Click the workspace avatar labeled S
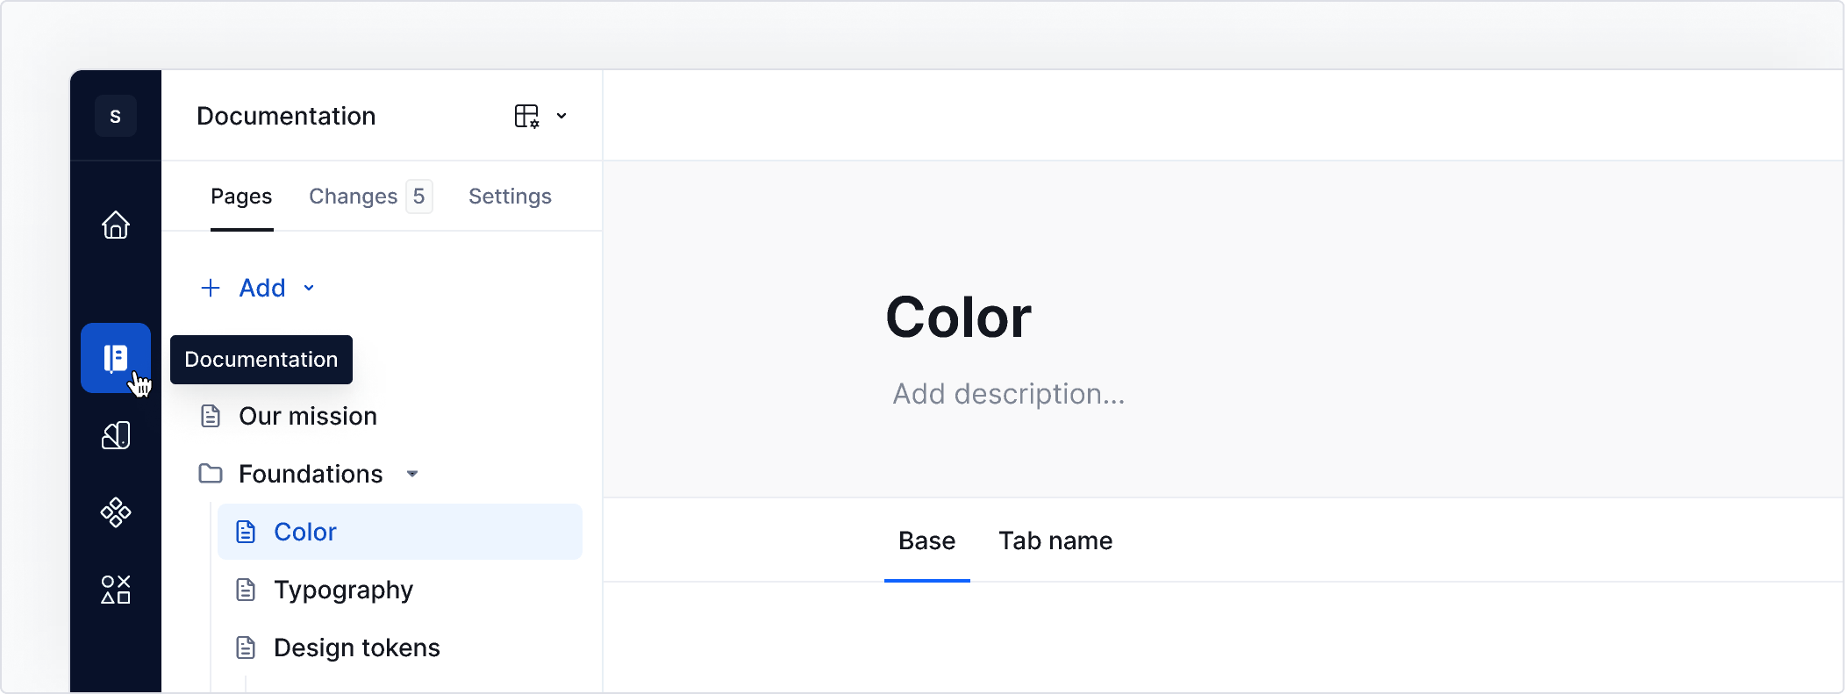The width and height of the screenshot is (1845, 694). click(x=116, y=116)
